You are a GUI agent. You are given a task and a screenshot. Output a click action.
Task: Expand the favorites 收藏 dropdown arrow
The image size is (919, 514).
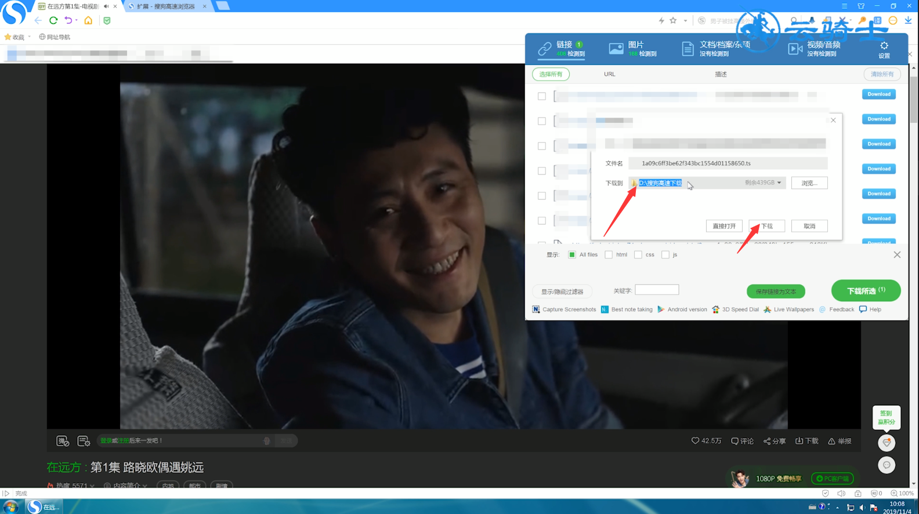(30, 37)
